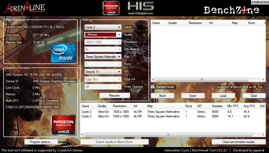The width and height of the screenshot is (269, 153).
Task: Click the Radeon Graphics AMD logo in header
Action: tap(111, 8)
